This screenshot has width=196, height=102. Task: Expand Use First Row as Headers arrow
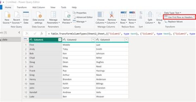pyautogui.click(x=194, y=17)
